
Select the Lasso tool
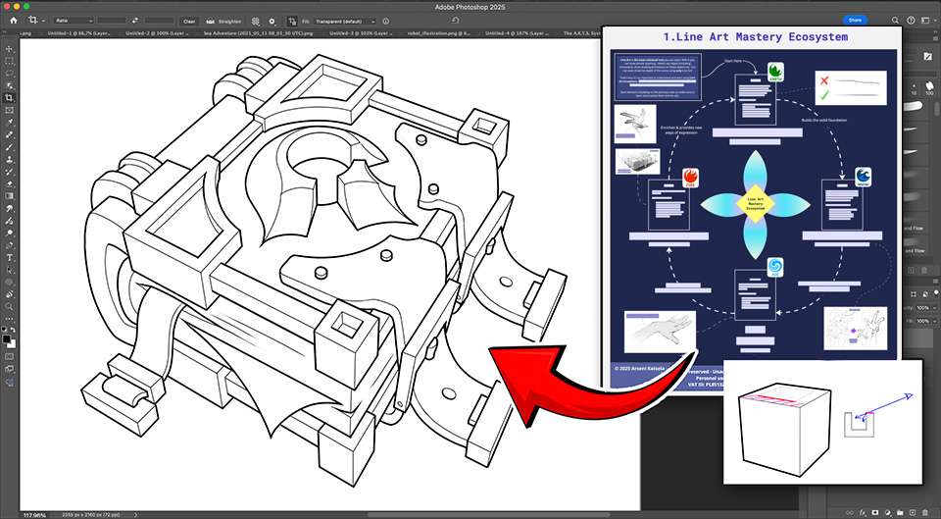coord(9,74)
